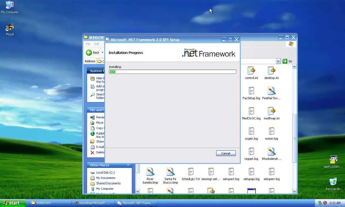Select the ocgen.log file
The image size is (345, 207).
click(x=251, y=134)
